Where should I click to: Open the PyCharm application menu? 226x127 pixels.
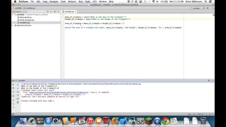click(23, 1)
